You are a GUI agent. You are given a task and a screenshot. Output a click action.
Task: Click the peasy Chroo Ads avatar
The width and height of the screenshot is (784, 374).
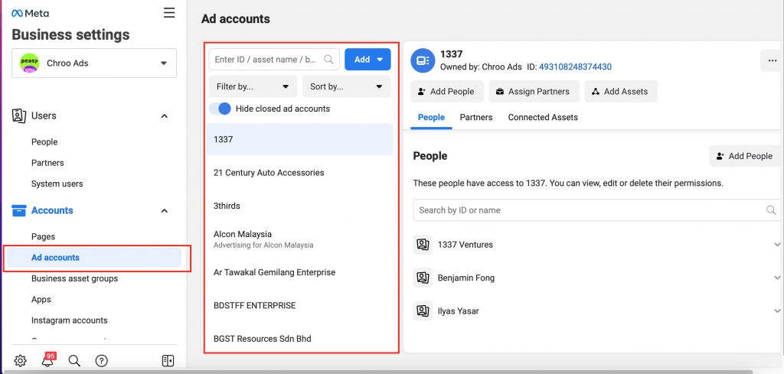(30, 63)
